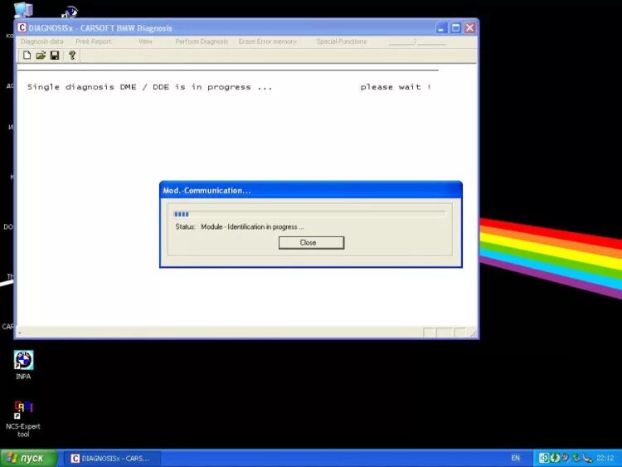Open the NCS-Expert tool desktop shortcut
The width and height of the screenshot is (622, 467).
coord(23,419)
